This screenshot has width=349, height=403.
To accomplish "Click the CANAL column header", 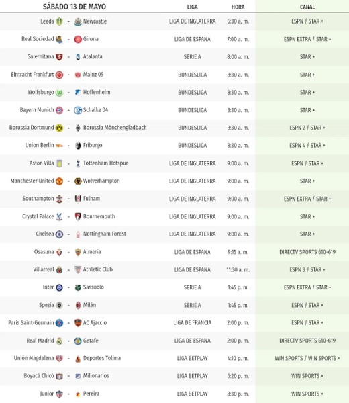I will tap(307, 7).
